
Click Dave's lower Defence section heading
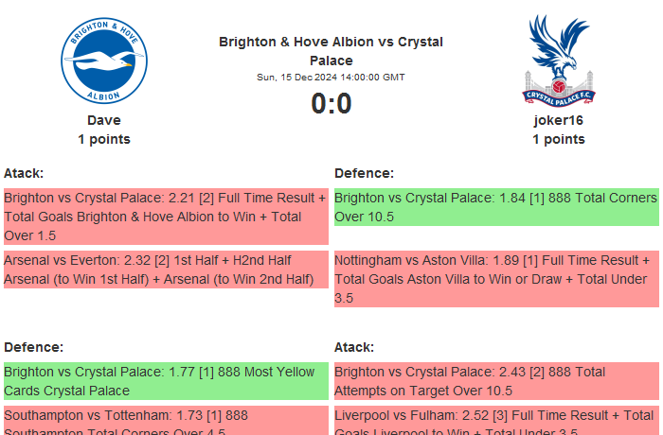(x=33, y=347)
